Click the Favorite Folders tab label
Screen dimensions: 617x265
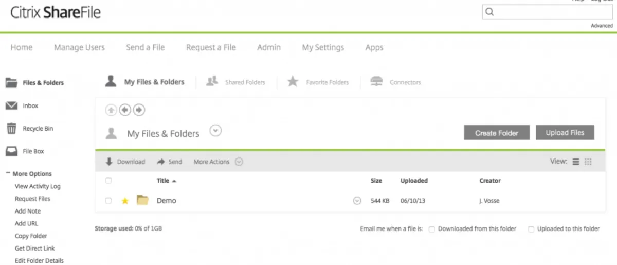coord(328,82)
